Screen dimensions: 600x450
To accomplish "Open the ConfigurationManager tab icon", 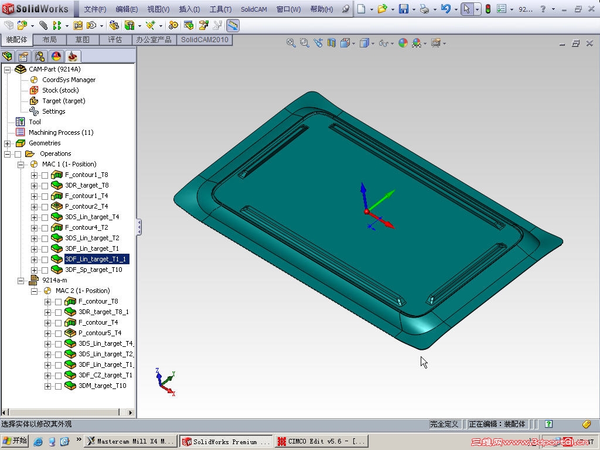I will 39,56.
